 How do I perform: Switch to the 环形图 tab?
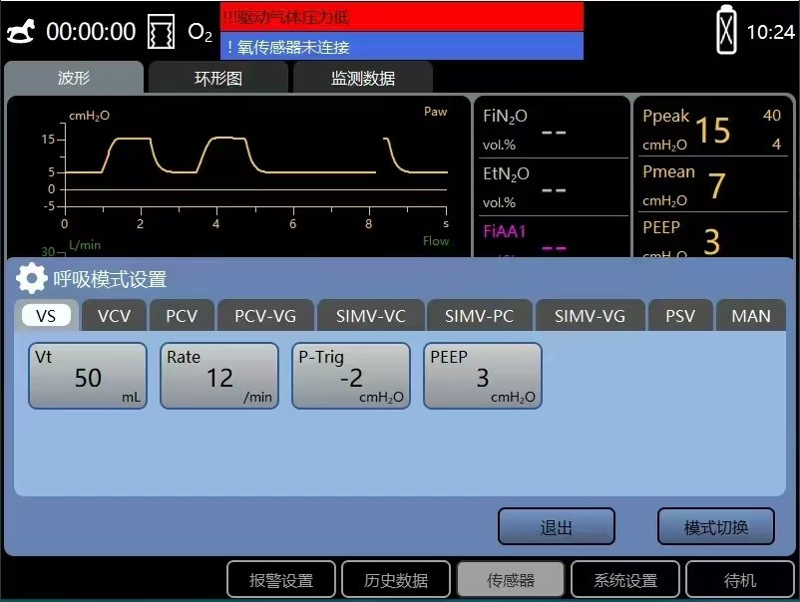click(217, 78)
